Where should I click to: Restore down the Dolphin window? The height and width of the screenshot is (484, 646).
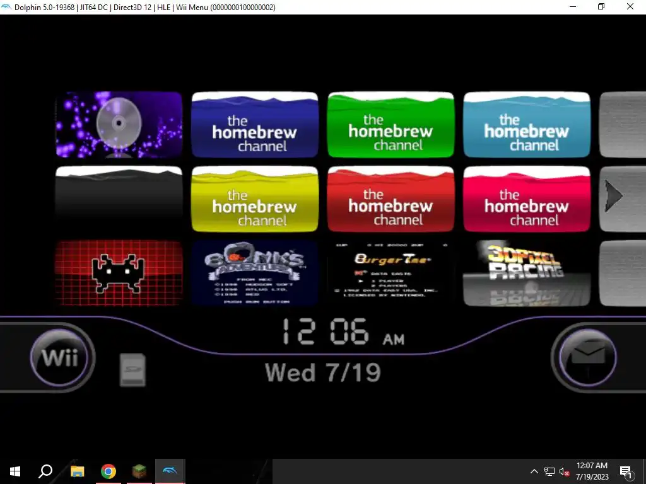pyautogui.click(x=601, y=7)
